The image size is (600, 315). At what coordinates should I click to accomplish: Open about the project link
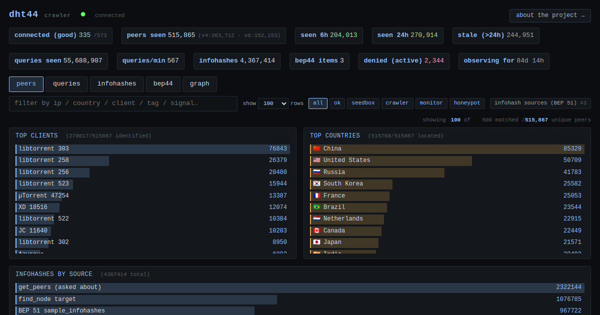point(550,15)
